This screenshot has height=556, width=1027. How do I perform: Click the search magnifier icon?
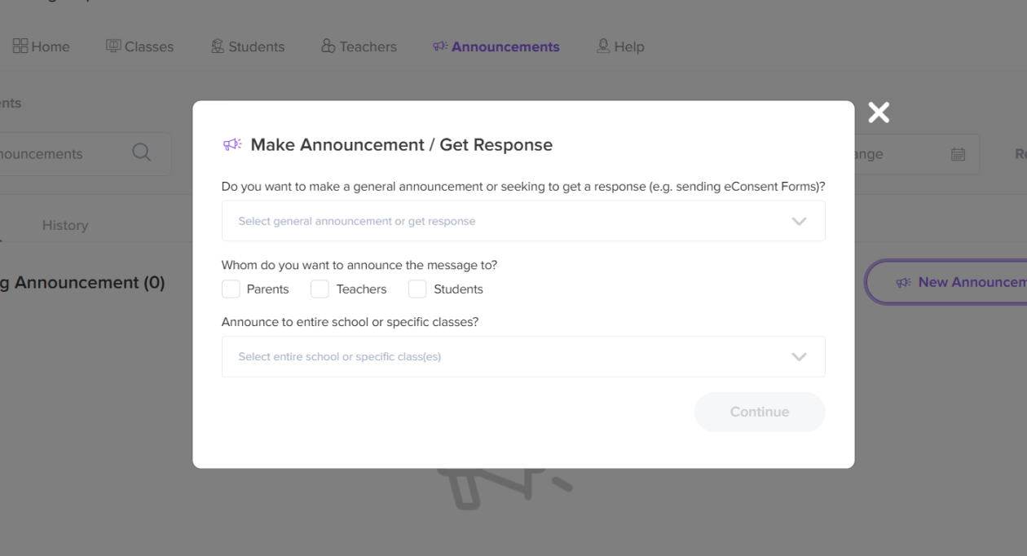pyautogui.click(x=142, y=153)
